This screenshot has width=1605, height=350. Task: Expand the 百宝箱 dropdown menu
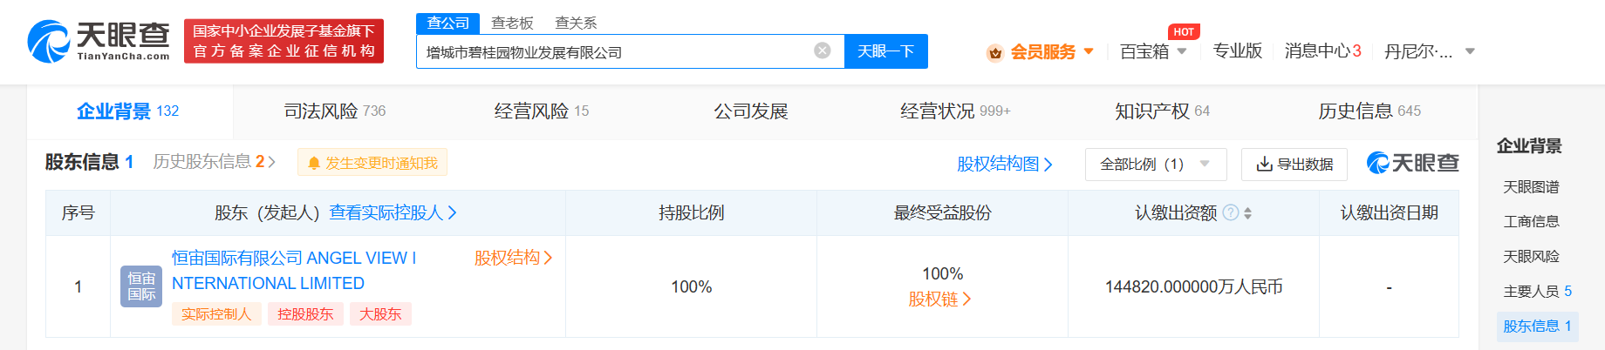pos(1181,51)
